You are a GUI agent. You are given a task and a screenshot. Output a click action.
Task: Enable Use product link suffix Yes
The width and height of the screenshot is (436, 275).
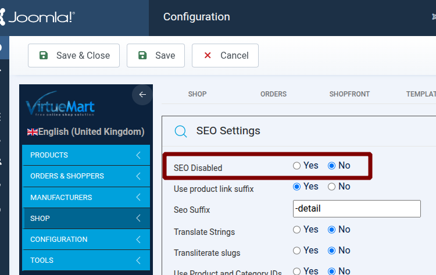[296, 187]
